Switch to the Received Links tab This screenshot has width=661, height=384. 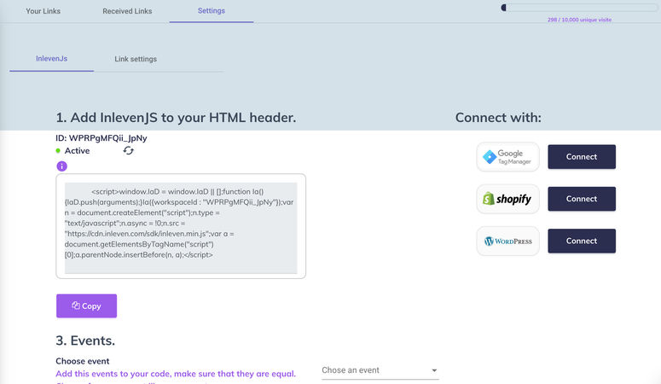[127, 11]
